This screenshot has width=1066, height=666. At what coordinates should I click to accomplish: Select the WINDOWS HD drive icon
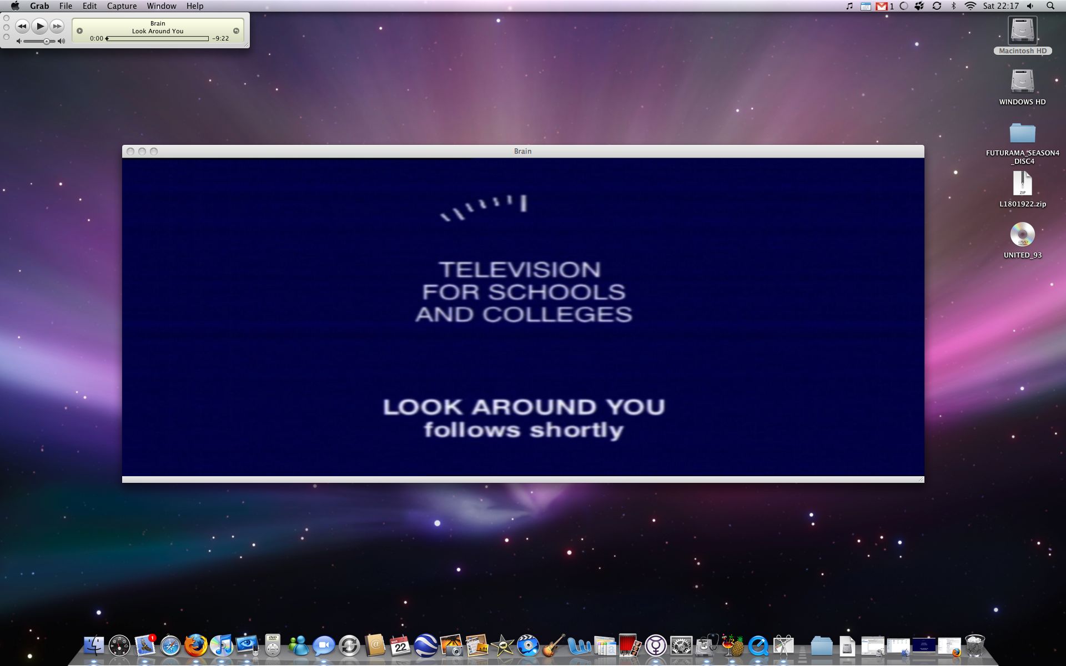pos(1022,81)
